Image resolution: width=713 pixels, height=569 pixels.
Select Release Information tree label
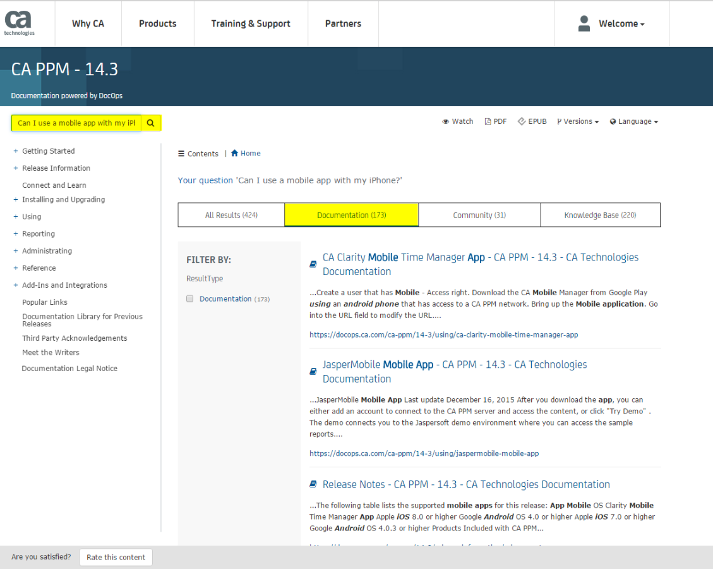coord(56,168)
